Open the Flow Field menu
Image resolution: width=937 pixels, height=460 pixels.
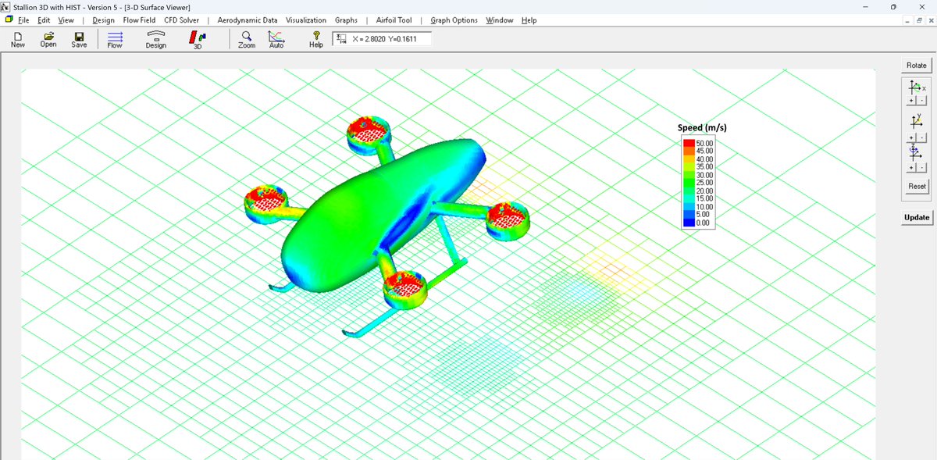click(139, 20)
